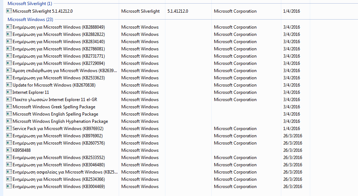
Task: Click the icon for update KB2731771
Action: (x=9, y=56)
